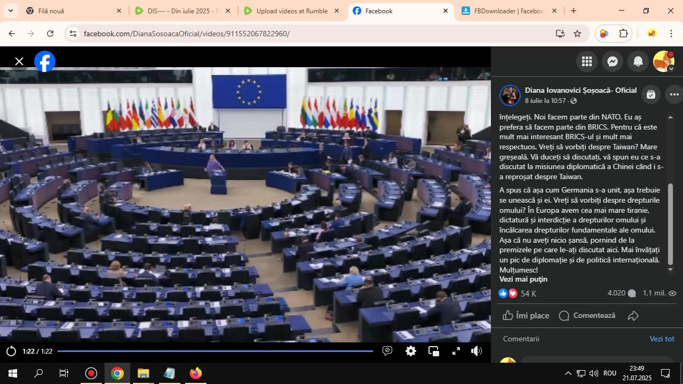The width and height of the screenshot is (683, 384).
Task: Share the video using arrow icon
Action: click(633, 315)
